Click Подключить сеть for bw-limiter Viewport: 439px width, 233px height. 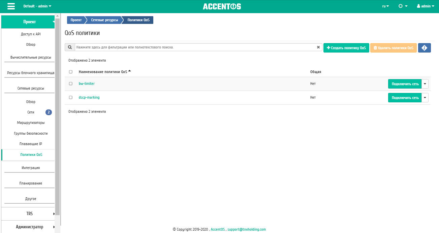pos(405,84)
